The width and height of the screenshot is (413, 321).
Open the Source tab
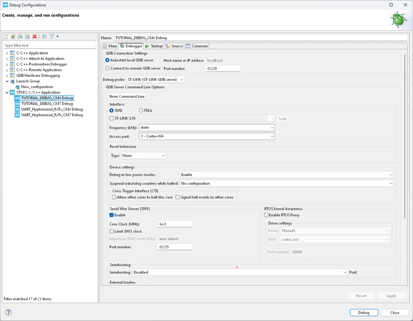click(174, 46)
